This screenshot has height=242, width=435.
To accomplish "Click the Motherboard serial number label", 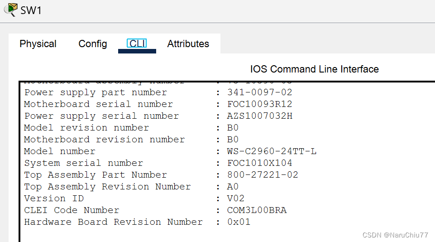I will click(99, 104).
